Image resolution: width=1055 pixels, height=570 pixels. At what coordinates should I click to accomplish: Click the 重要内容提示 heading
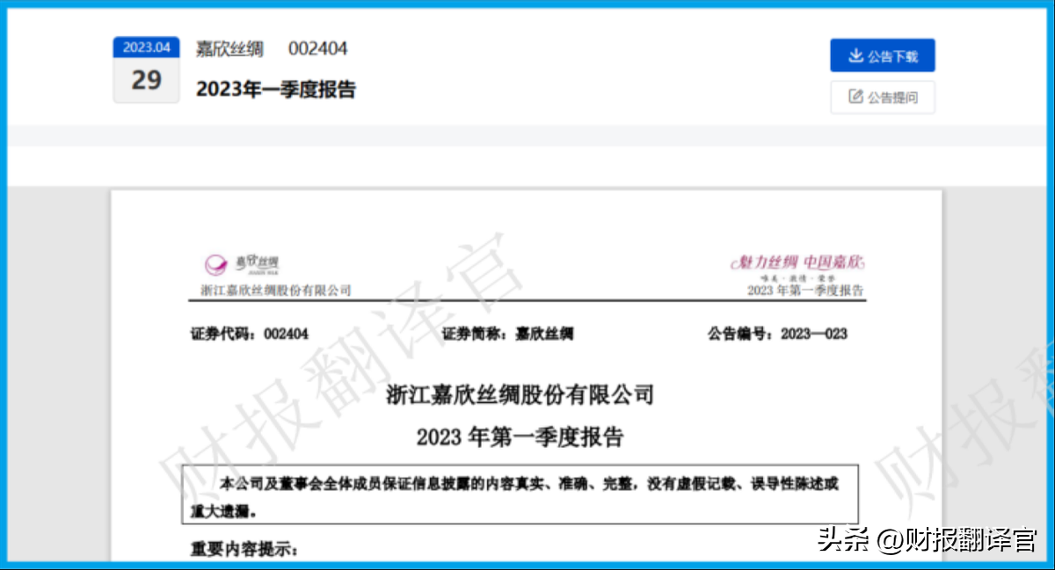[245, 550]
